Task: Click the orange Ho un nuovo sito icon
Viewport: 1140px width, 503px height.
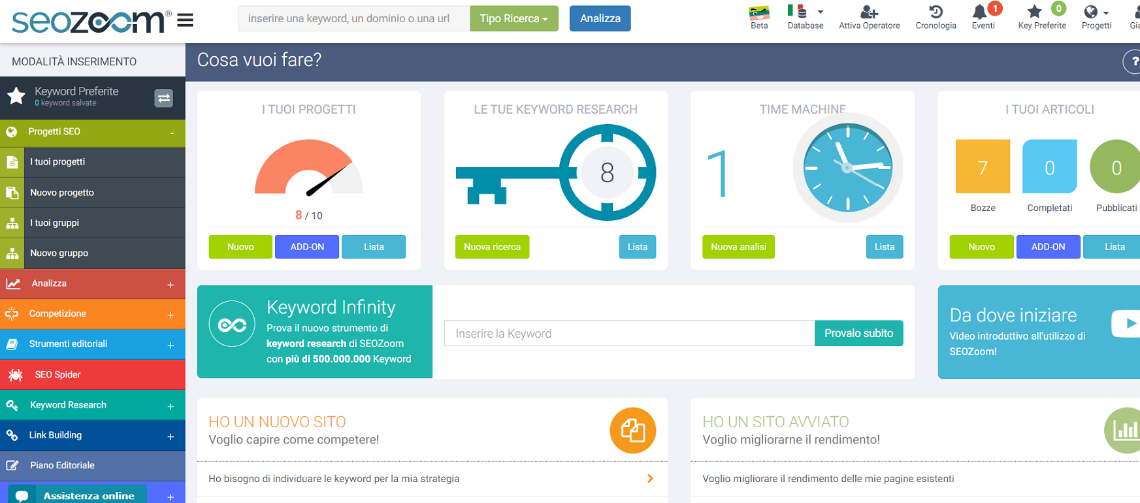Action: pos(632,430)
